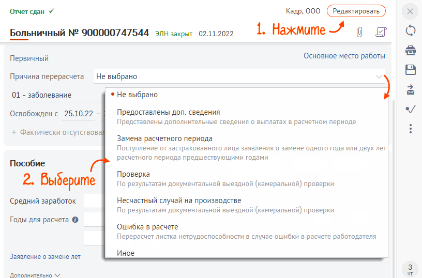Click the Редактировать button
The height and width of the screenshot is (278, 422).
pos(356,11)
